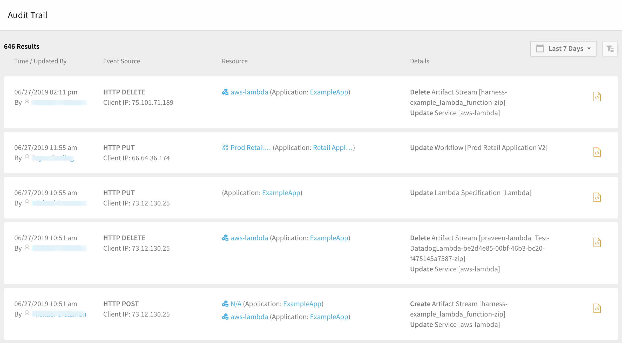This screenshot has height=343, width=622.
Task: Open ExampleApp link in 10:51 am DELETE row
Action: (329, 238)
